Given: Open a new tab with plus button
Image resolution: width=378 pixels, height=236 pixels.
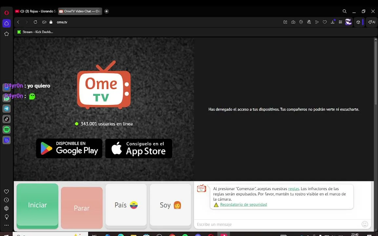Looking at the screenshot, I should (x=107, y=11).
